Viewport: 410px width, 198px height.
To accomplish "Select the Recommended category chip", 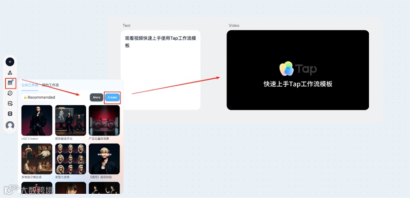I will (39, 98).
